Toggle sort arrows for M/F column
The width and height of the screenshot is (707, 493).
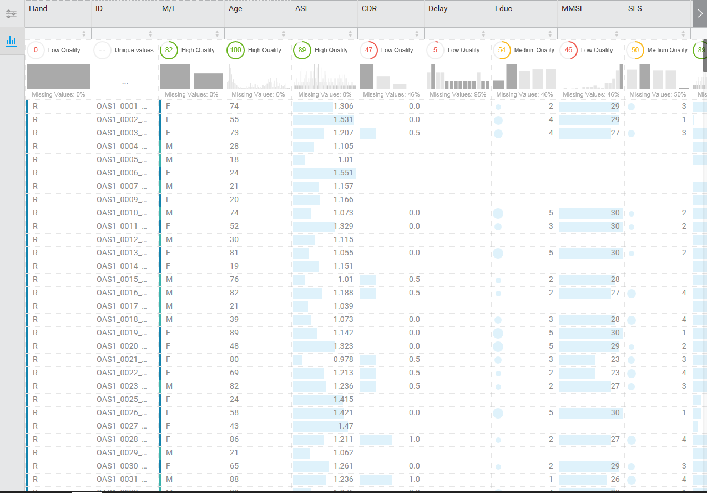(217, 33)
